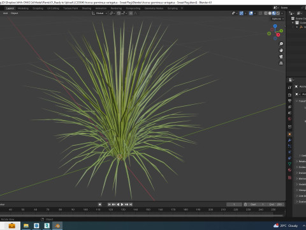The image size is (306, 230).
Task: Click the blue Z axis gizmo
Action: tap(275, 26)
